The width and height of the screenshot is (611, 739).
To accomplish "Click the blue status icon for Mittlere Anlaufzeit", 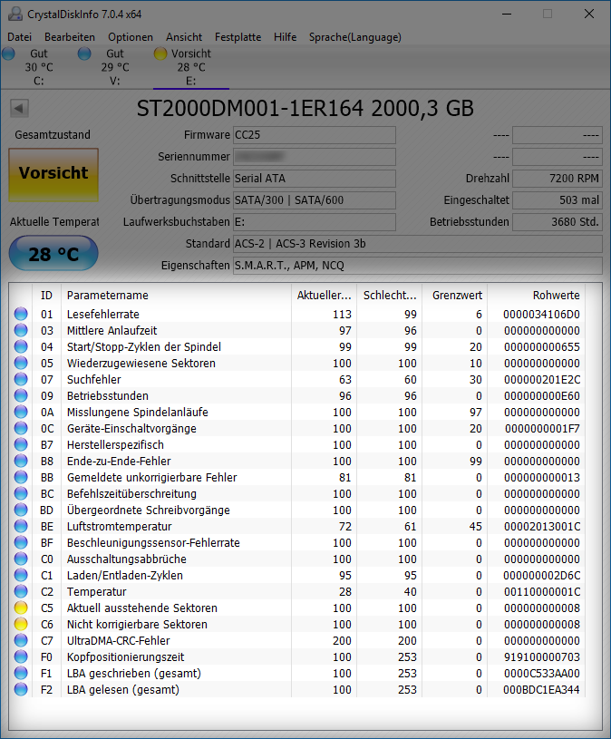I will point(21,330).
